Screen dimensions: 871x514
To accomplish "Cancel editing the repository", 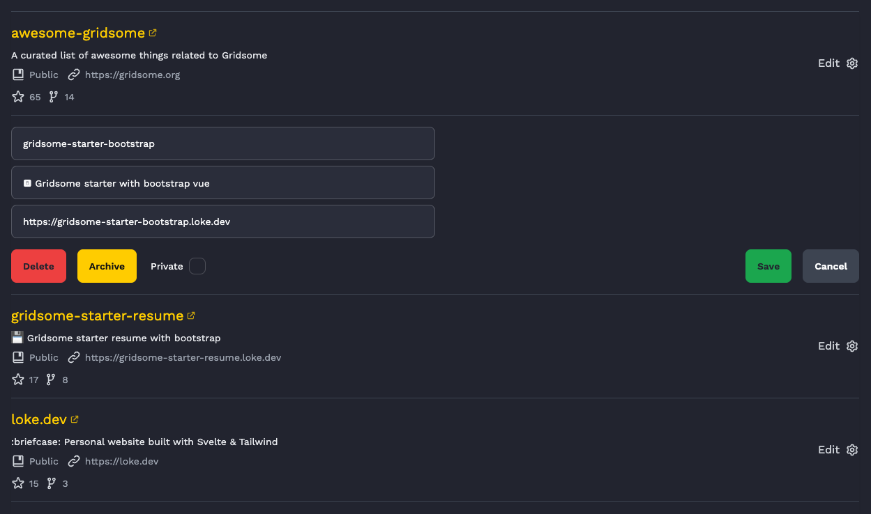I will tap(831, 266).
